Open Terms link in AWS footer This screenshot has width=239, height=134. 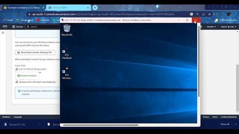pyautogui.click(x=215, y=117)
